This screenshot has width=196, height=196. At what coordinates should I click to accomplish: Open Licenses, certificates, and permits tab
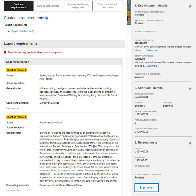(x=78, y=6)
